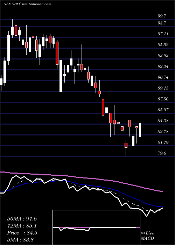This screenshot has width=175, height=245.
Task: Click the Live MACD inset chart panel
Action: [x=96, y=227]
